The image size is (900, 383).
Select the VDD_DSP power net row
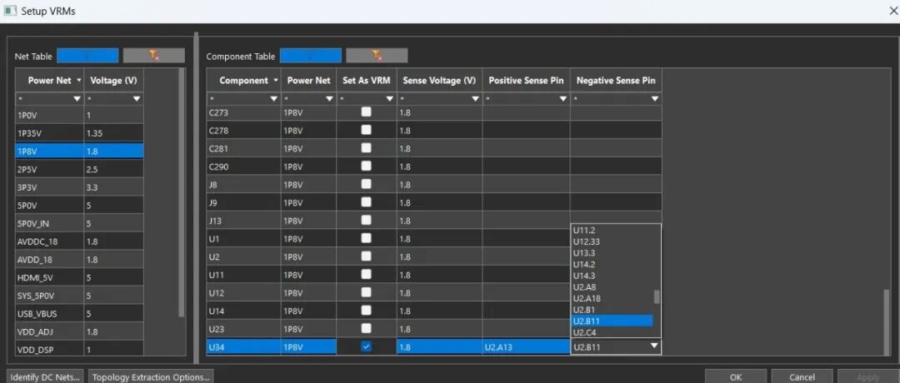79,349
